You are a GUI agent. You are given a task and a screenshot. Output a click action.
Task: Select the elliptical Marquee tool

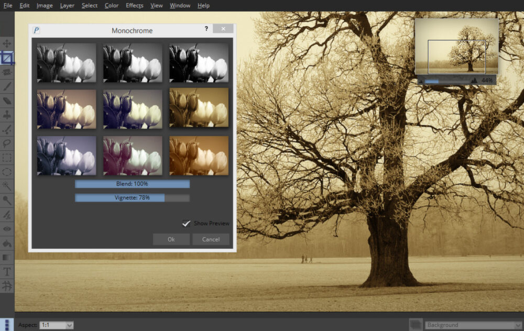coord(7,172)
